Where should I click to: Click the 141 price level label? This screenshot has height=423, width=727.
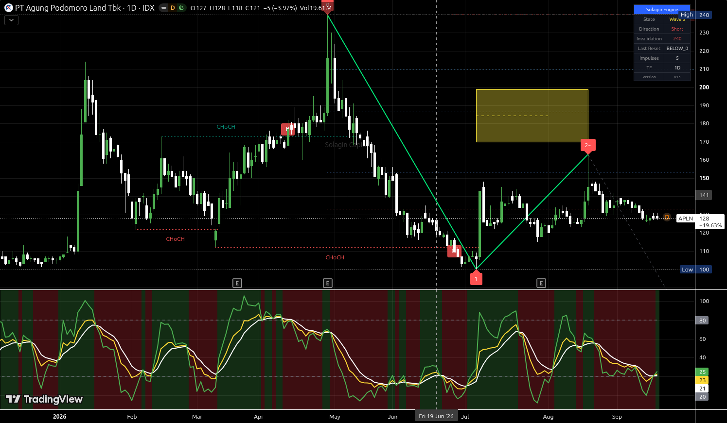pyautogui.click(x=704, y=195)
